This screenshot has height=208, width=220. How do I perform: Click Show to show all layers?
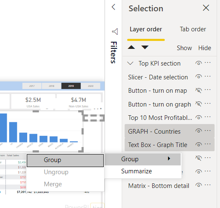click(184, 48)
